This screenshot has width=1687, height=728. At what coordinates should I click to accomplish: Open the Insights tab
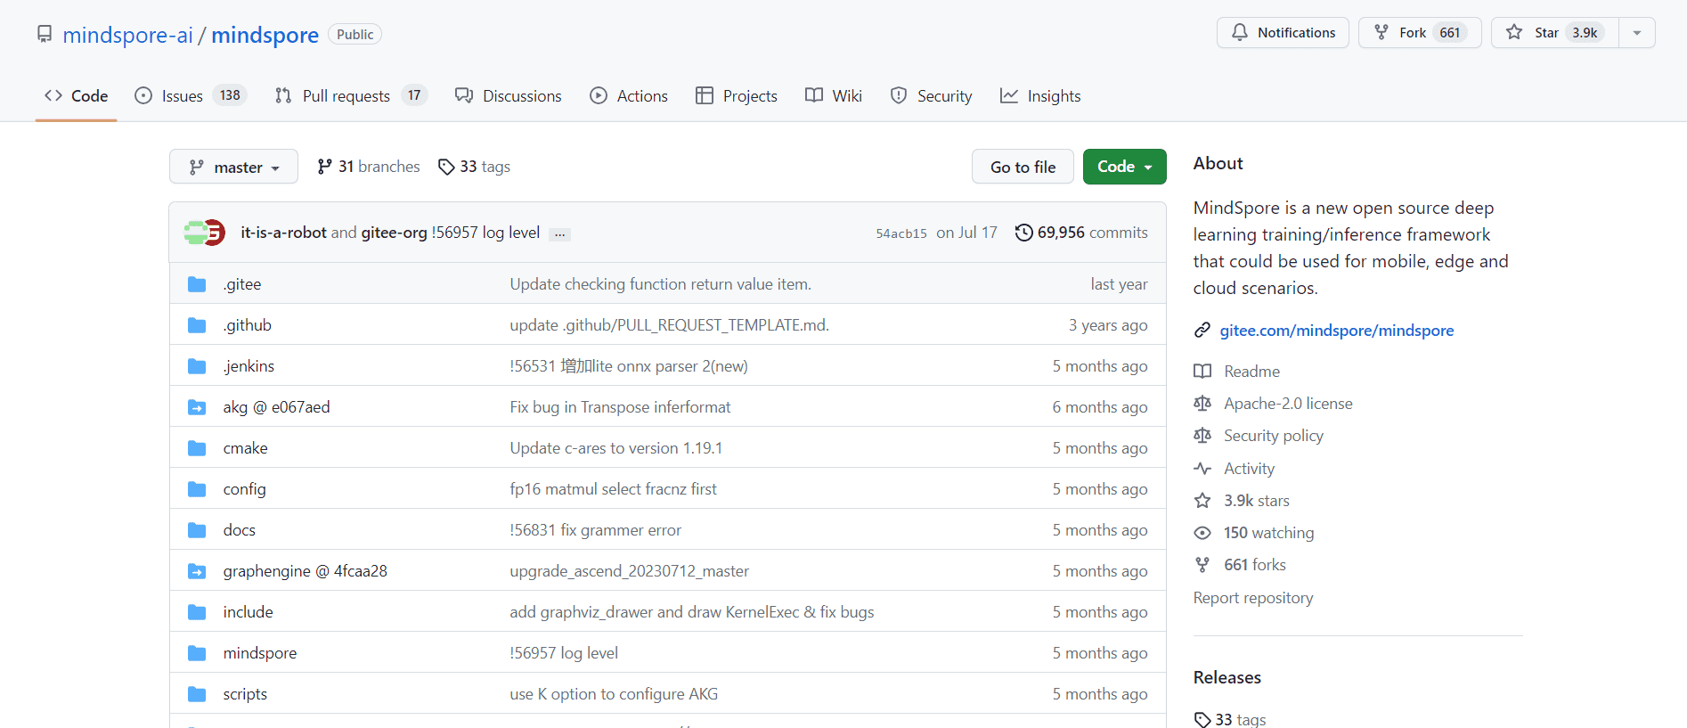(1040, 95)
